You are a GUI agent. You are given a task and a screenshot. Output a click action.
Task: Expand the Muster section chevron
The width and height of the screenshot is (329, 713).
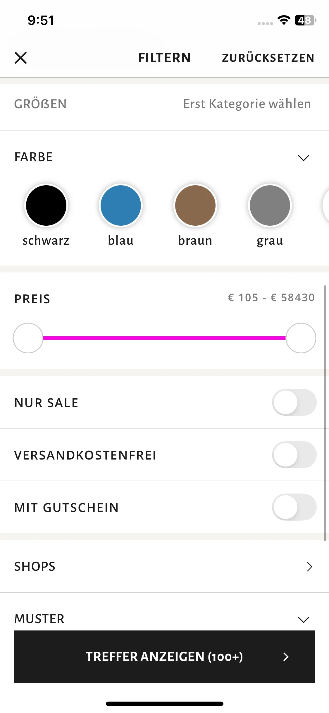(304, 620)
